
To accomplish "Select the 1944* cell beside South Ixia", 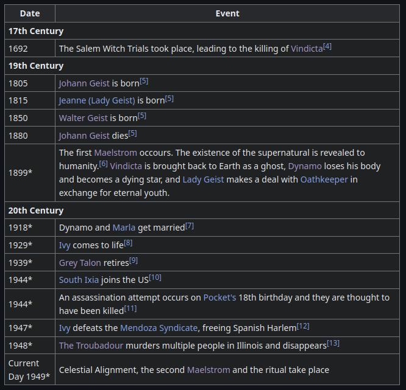I will coord(30,280).
